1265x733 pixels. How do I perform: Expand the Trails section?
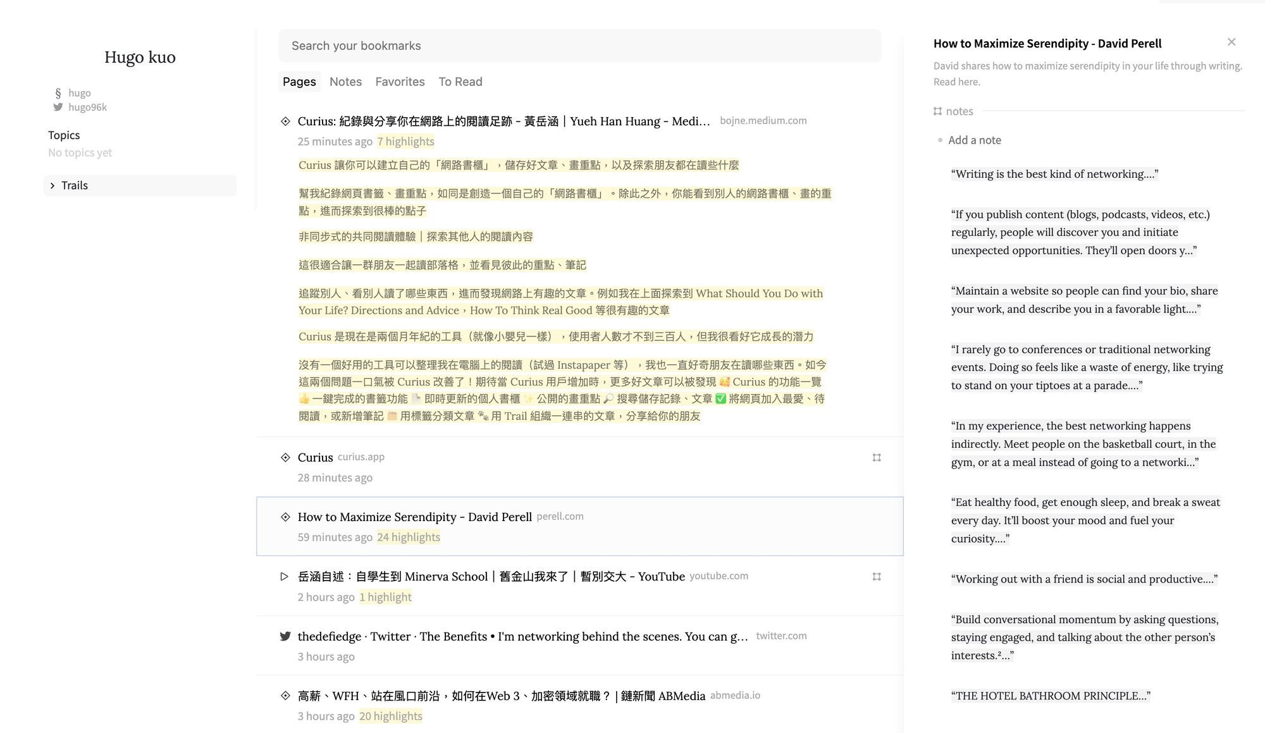pos(140,185)
